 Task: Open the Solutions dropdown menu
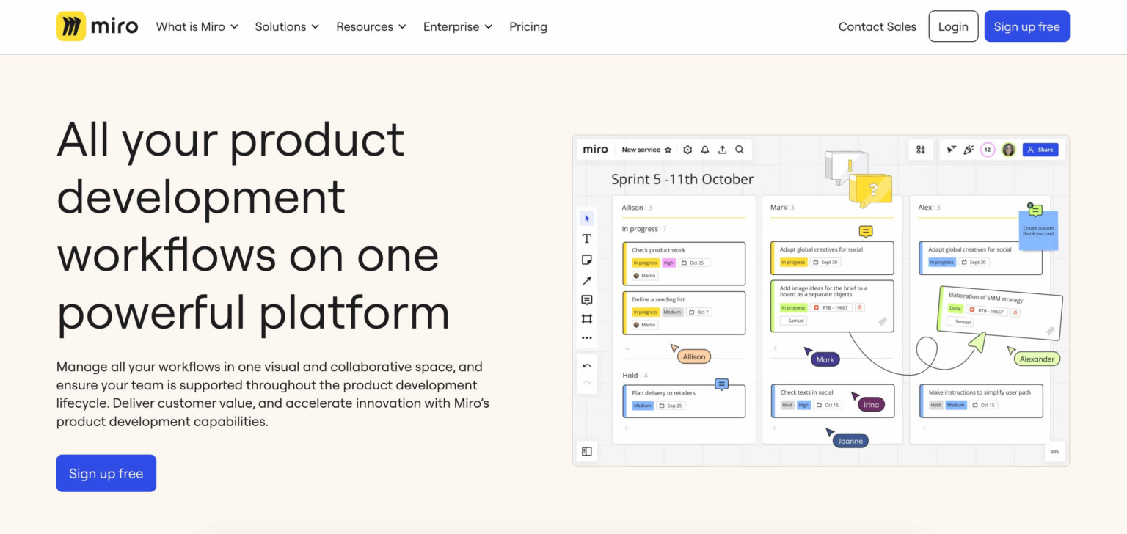[287, 26]
